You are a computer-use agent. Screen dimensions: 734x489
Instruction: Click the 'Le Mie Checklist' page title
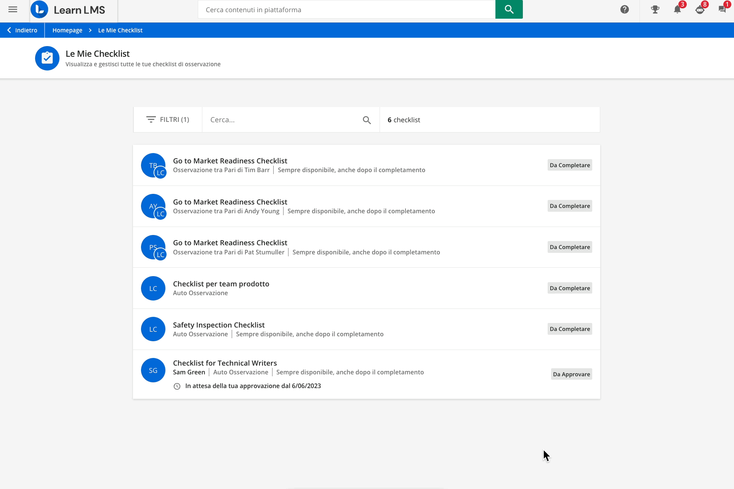click(x=98, y=54)
